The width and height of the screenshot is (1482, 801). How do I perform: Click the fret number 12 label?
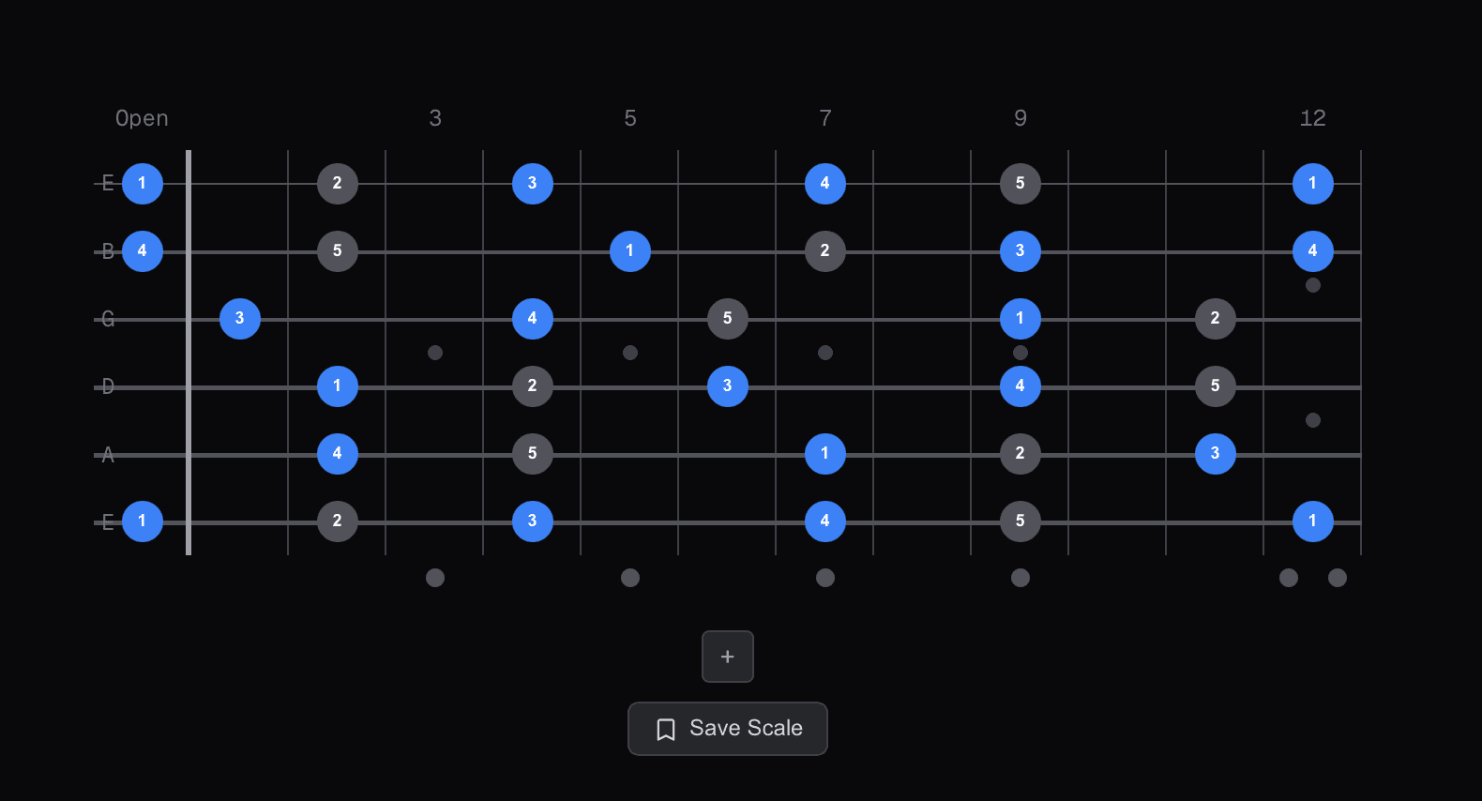tap(1312, 118)
